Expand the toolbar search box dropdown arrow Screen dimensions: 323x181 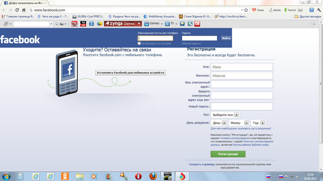coord(51,24)
